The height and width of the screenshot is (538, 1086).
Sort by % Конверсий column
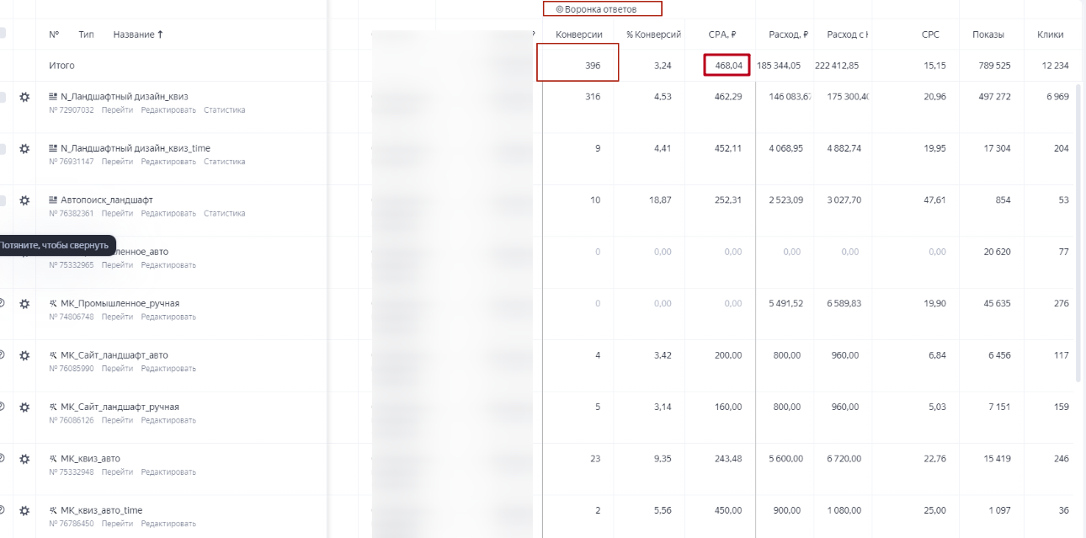(x=653, y=35)
